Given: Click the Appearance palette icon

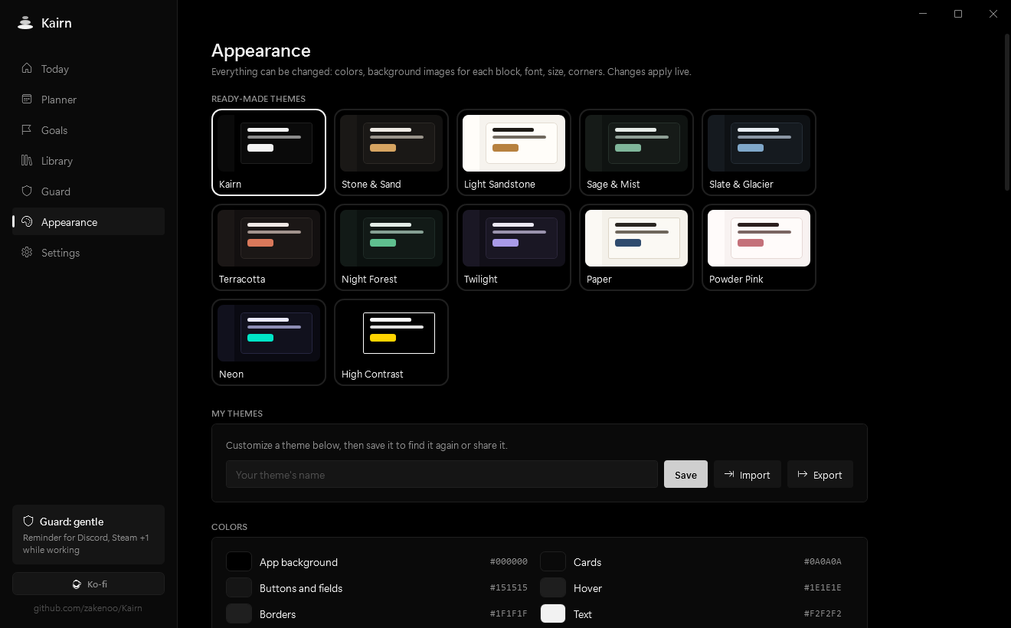Looking at the screenshot, I should coord(27,221).
